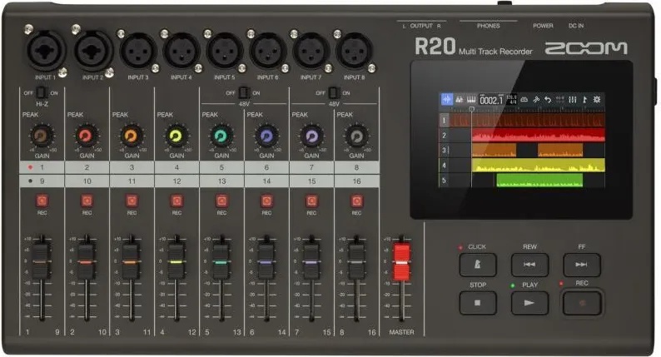Arm the REC button on channel 5
Viewport: 661px width, 357px height.
tap(221, 201)
